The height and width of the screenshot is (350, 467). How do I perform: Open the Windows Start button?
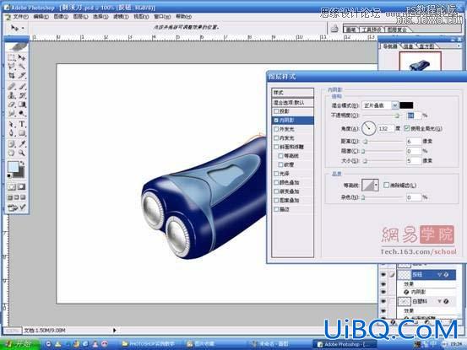pyautogui.click(x=19, y=344)
